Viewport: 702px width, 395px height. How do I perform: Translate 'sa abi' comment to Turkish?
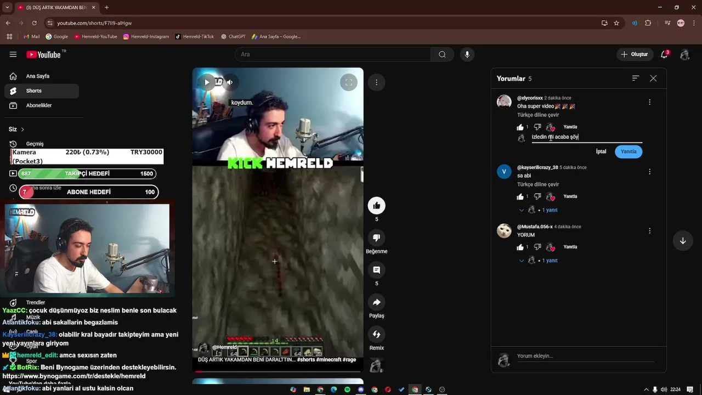(x=538, y=185)
